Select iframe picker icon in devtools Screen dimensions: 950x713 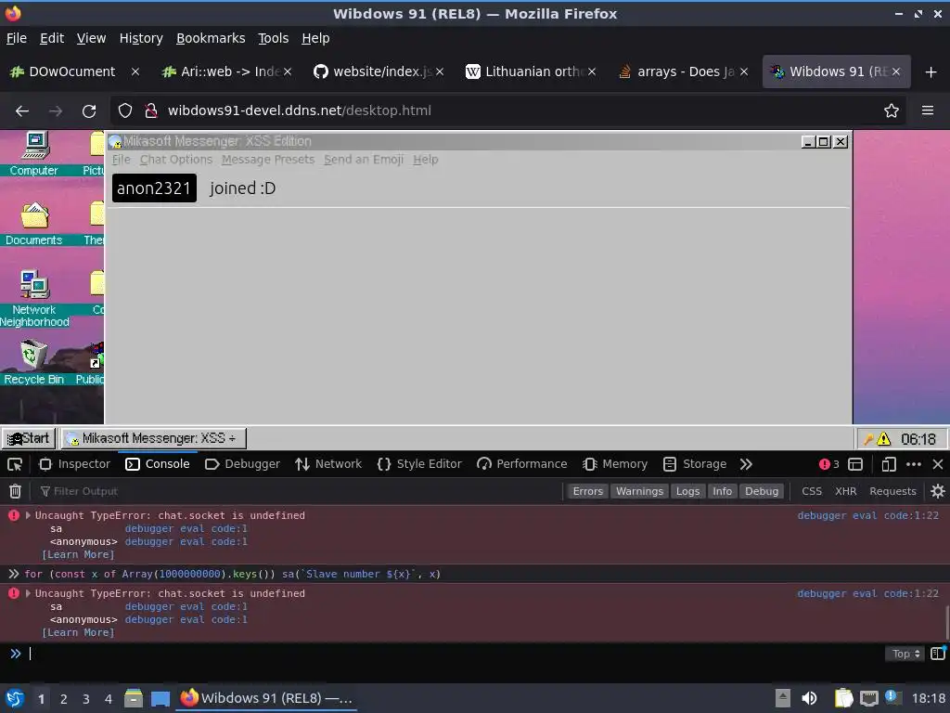click(855, 464)
